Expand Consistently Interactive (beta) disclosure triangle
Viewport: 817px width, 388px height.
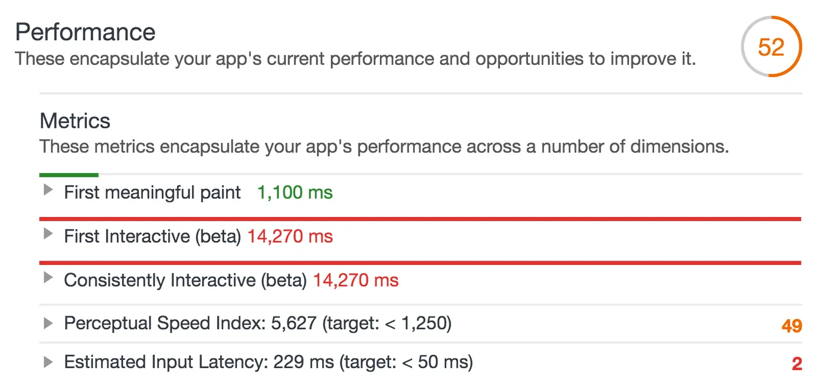click(x=48, y=278)
